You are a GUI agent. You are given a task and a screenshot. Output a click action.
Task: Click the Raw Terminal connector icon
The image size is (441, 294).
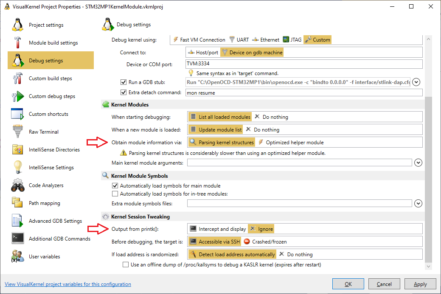(17, 132)
